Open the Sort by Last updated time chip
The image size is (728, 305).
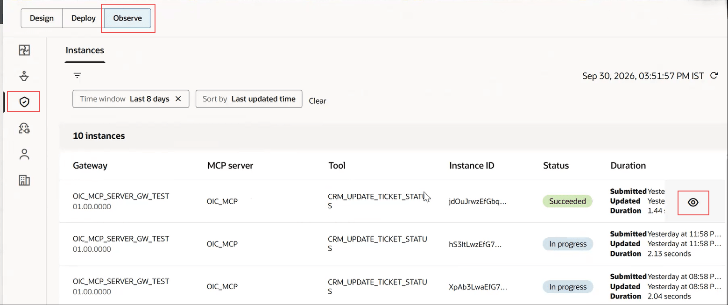point(249,99)
